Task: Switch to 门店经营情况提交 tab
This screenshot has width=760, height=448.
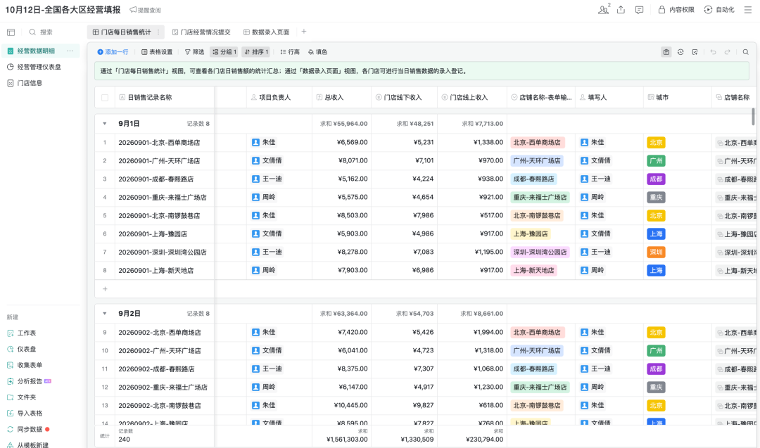Action: 201,32
